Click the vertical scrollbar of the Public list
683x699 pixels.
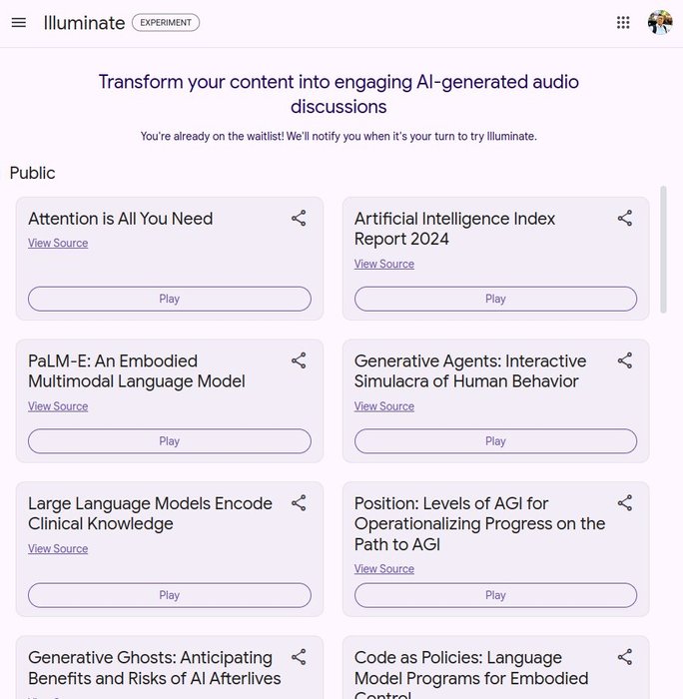[663, 250]
